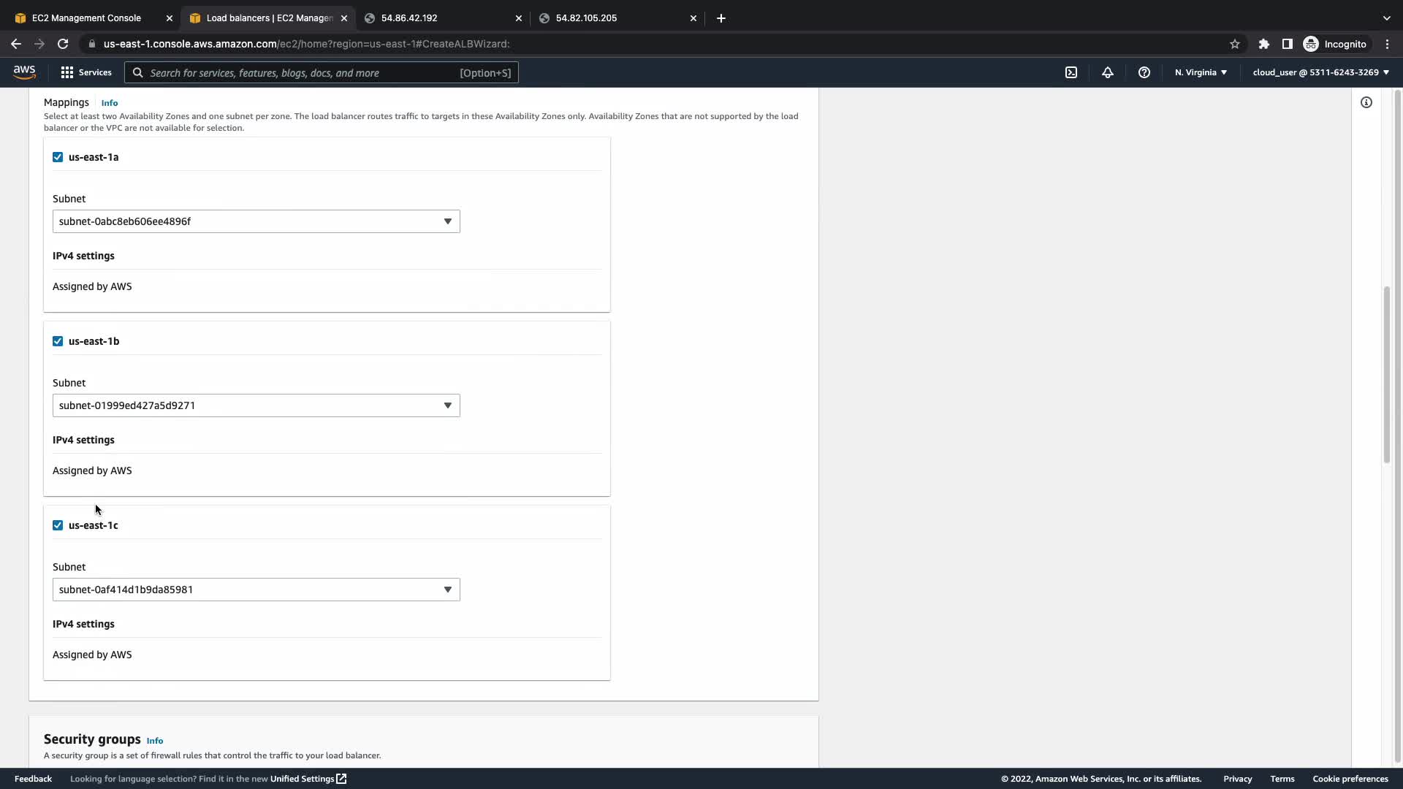Expand subnet dropdown for us-east-1a
Screen dimensions: 1403x789
pos(256,221)
